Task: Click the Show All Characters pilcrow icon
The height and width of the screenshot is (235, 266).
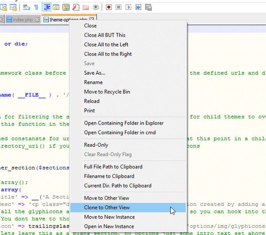Action: point(36,7)
